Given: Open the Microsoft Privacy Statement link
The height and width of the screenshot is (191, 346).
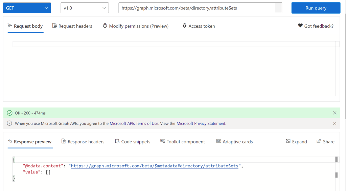Looking at the screenshot, I should coord(201,124).
